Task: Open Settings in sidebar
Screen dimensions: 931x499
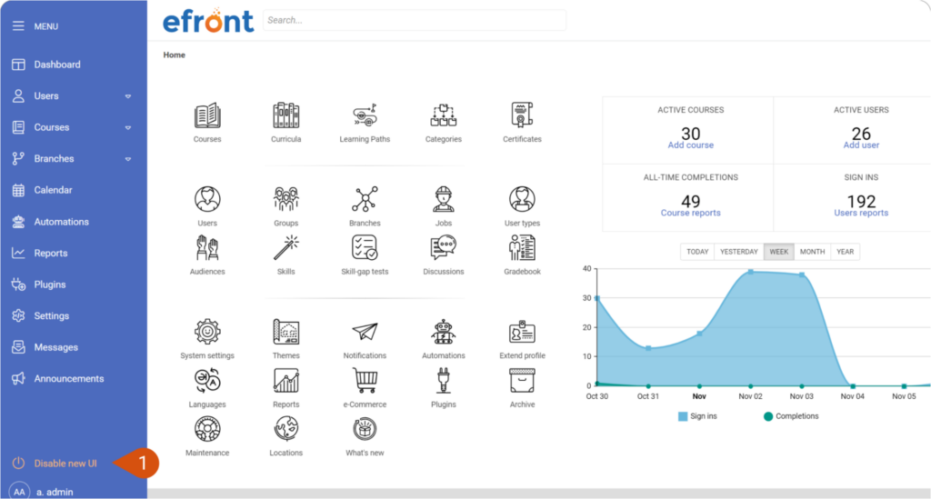Action: point(51,316)
